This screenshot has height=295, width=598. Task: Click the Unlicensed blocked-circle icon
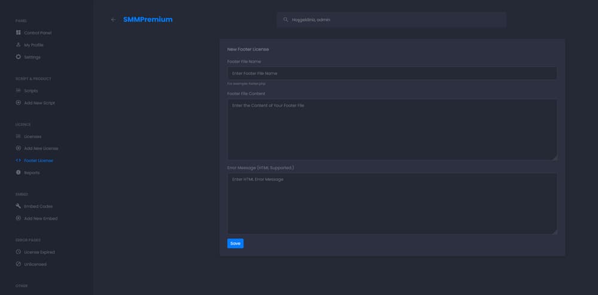click(x=19, y=264)
